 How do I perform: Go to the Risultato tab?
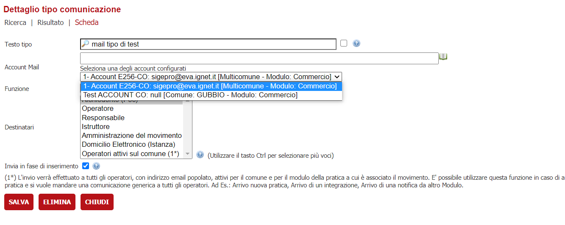(x=50, y=22)
